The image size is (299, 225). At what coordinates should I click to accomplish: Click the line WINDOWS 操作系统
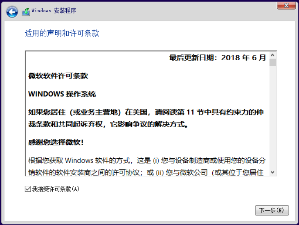62,94
